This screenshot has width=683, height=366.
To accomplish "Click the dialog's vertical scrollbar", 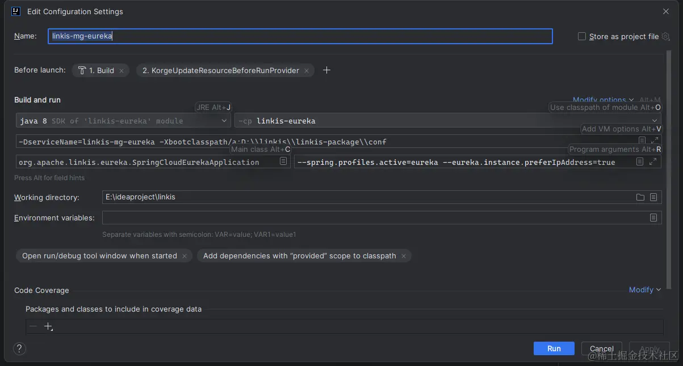I will coord(669,170).
